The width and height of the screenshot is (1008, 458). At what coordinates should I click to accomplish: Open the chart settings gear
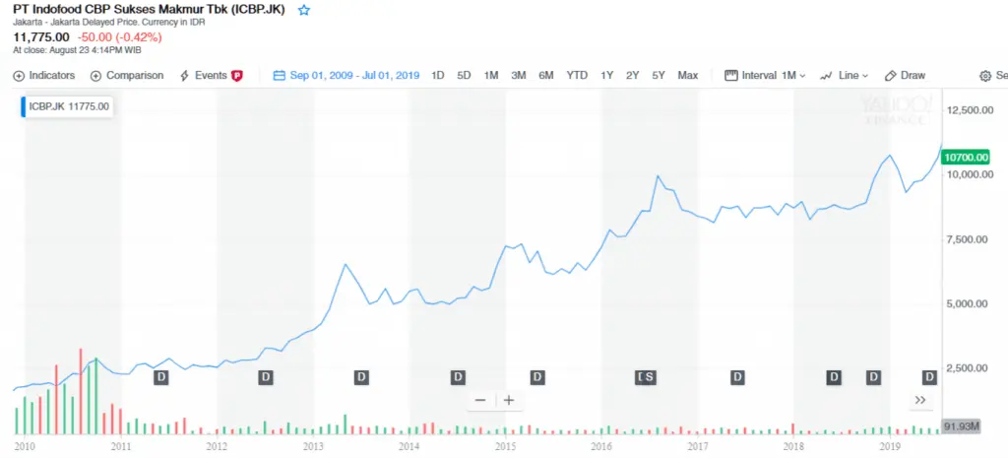coord(985,76)
